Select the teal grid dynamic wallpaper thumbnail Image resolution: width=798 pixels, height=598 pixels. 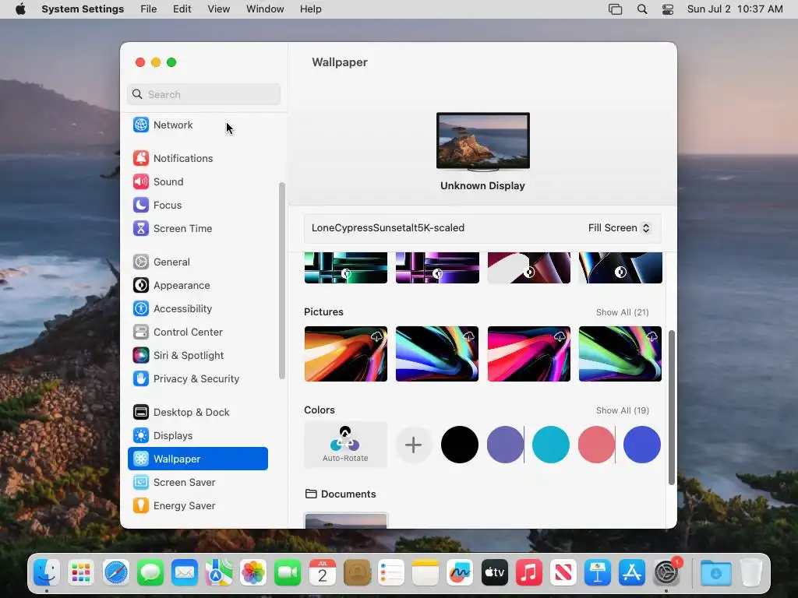click(x=345, y=268)
